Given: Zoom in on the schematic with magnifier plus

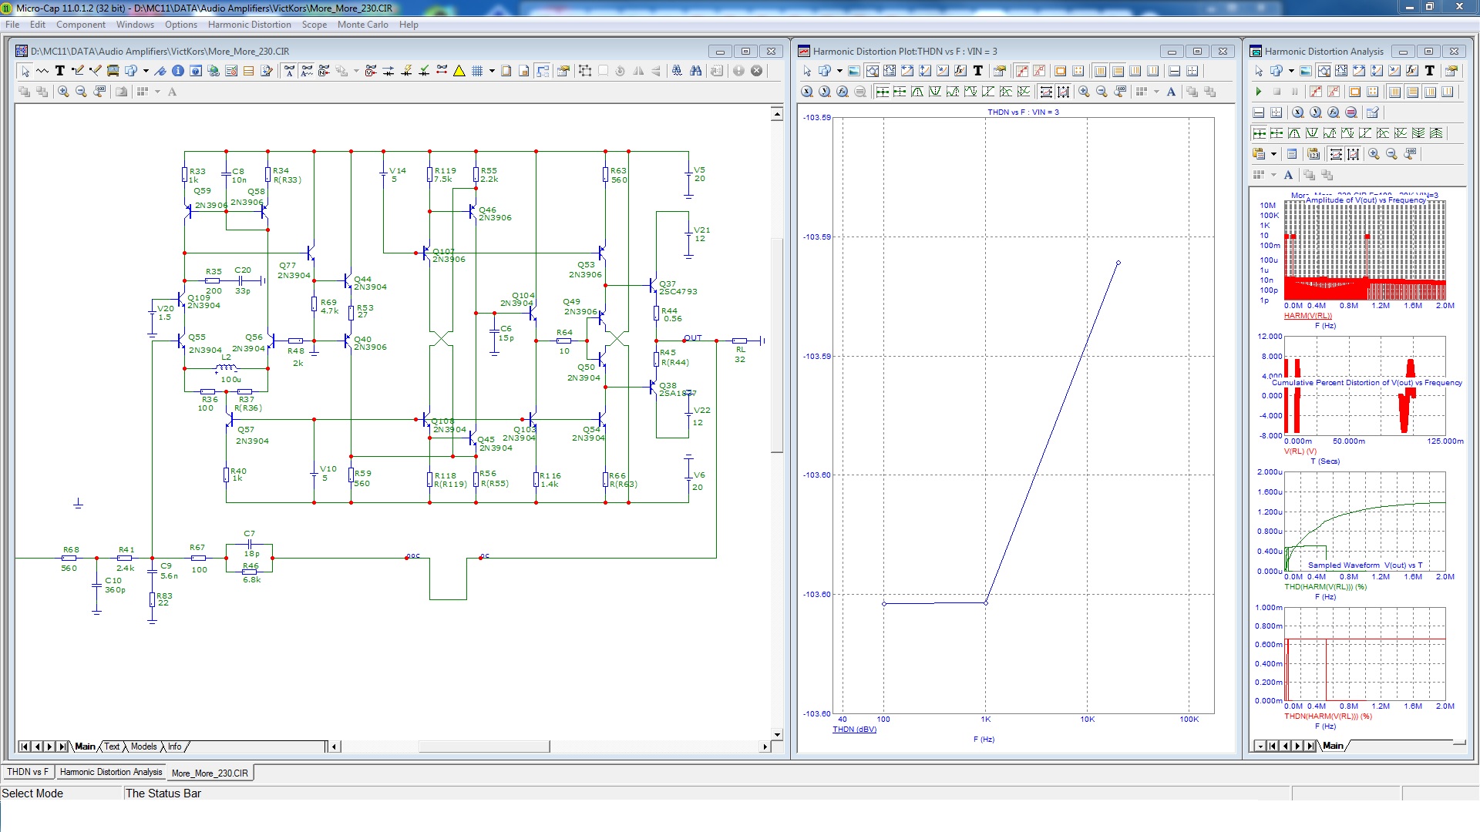Looking at the screenshot, I should coord(63,92).
